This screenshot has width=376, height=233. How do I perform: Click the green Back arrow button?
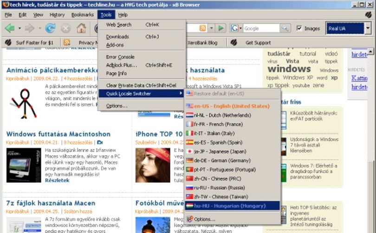pyautogui.click(x=10, y=28)
